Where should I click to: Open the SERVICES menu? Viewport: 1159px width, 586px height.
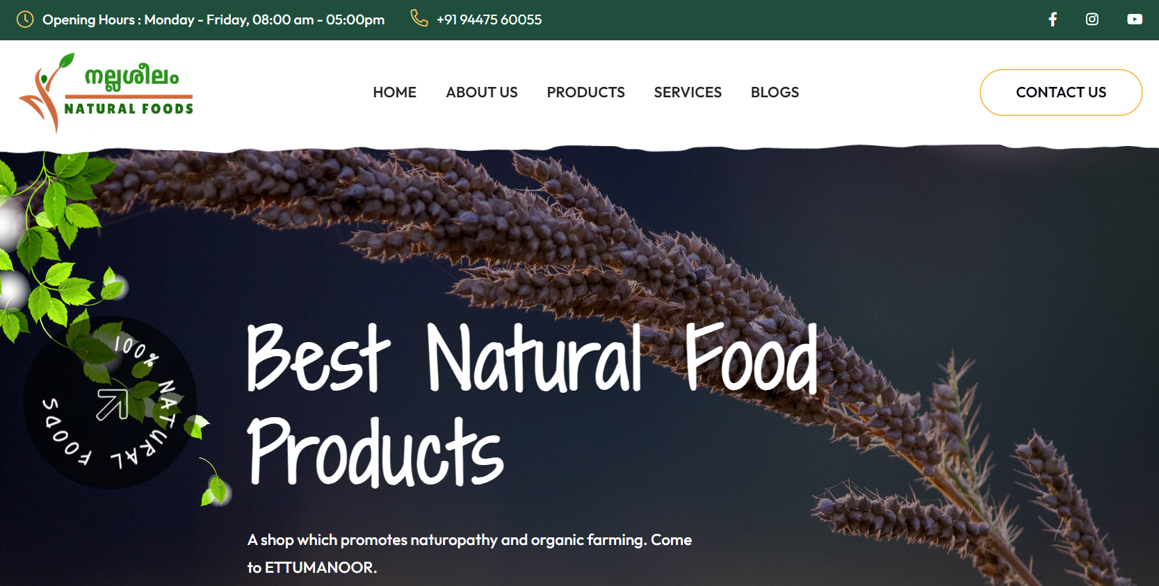[688, 92]
